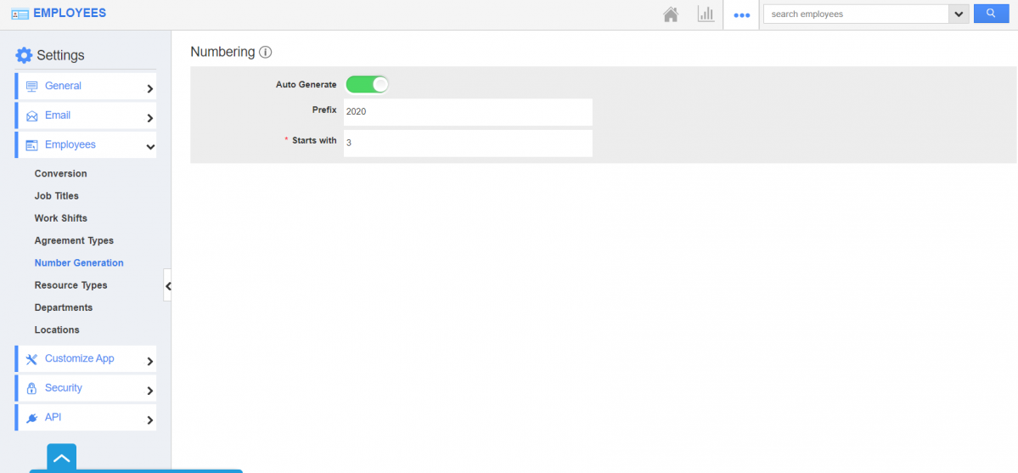This screenshot has height=473, width=1018.
Task: Click the Prefix input field
Action: pyautogui.click(x=466, y=112)
